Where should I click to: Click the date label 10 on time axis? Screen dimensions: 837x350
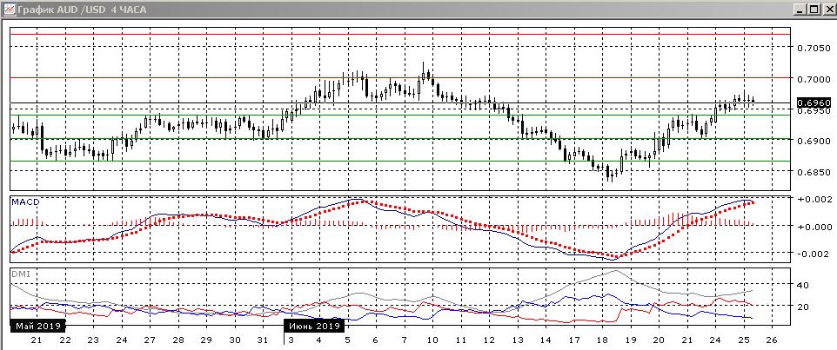point(432,340)
